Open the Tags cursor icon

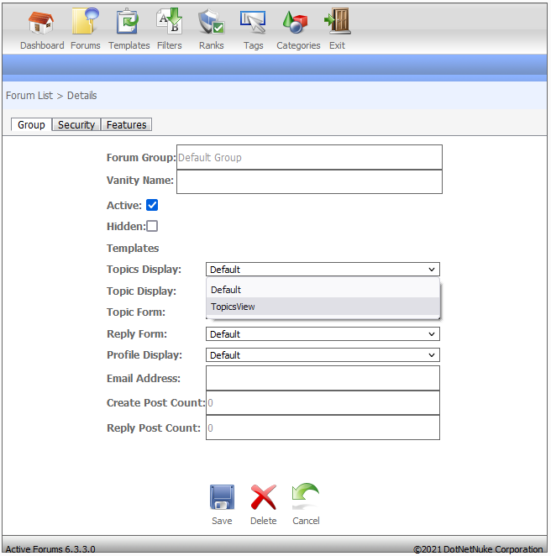[253, 22]
